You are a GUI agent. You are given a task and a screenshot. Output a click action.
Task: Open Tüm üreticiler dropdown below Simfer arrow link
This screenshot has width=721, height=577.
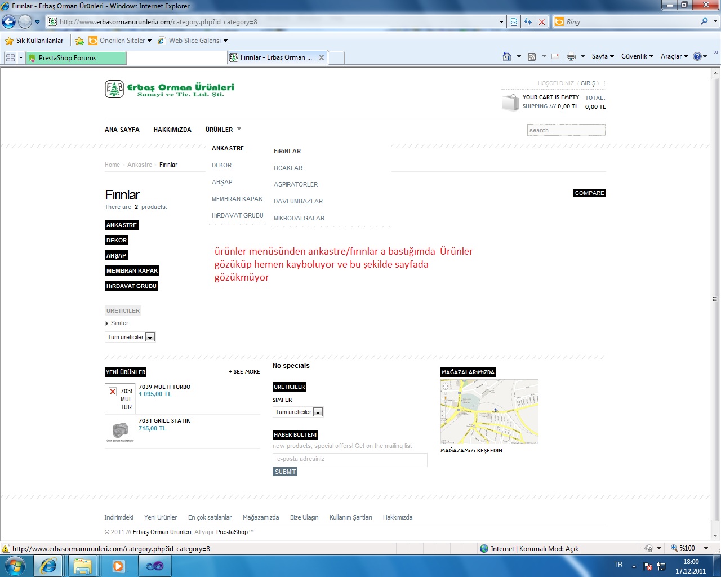pyautogui.click(x=130, y=337)
